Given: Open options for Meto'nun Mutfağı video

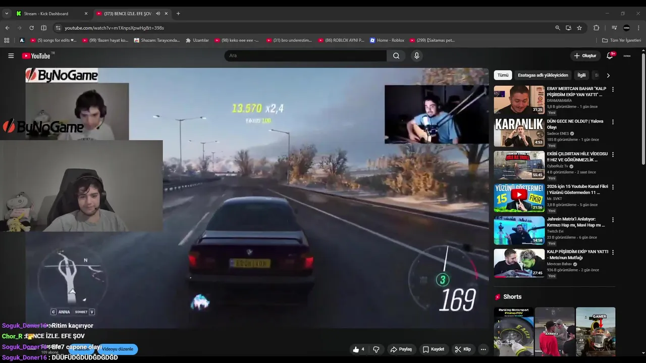Looking at the screenshot, I should [613, 252].
